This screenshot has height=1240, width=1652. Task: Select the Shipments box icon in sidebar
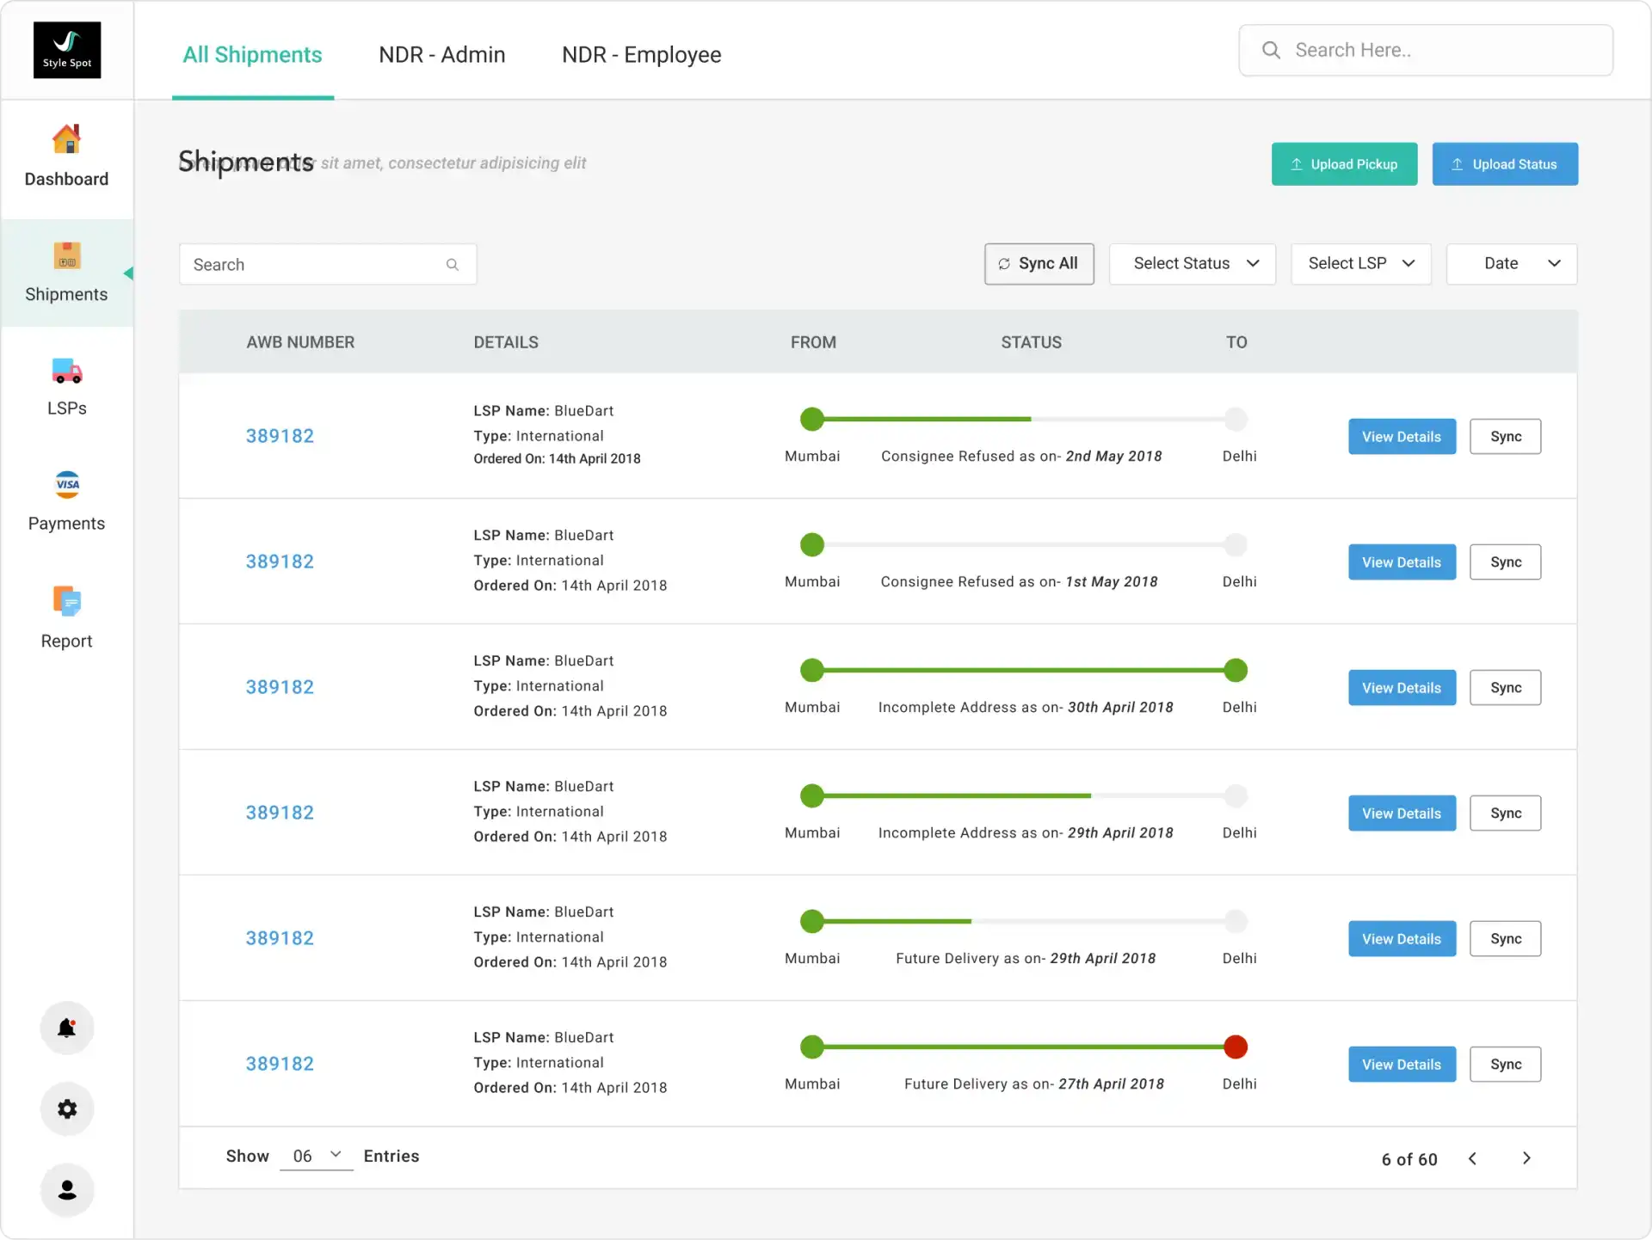[x=66, y=255]
